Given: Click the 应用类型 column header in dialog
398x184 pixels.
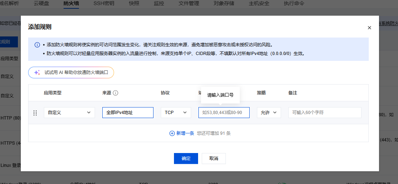Looking at the screenshot, I should click(53, 93).
